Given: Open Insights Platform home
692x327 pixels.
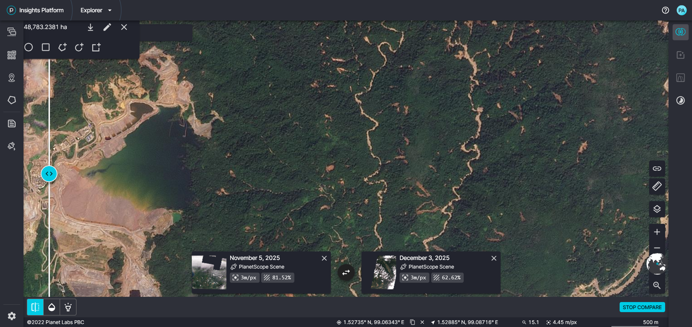Looking at the screenshot, I should point(35,10).
